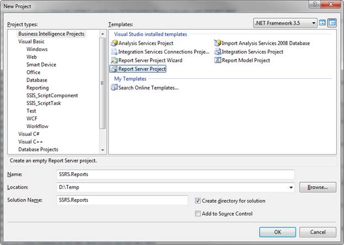The image size is (344, 245).
Task: Select the WCF project type
Action: point(32,119)
